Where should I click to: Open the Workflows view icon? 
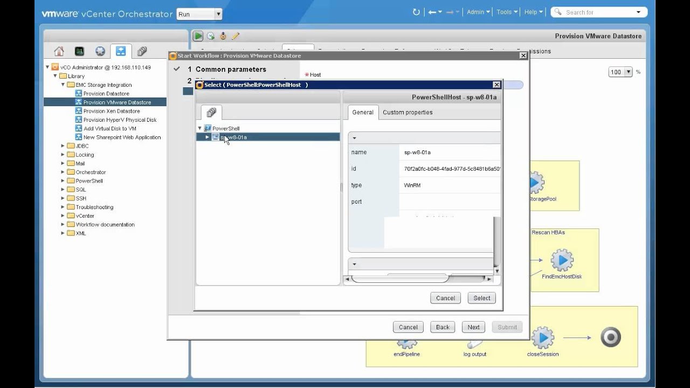pos(121,51)
